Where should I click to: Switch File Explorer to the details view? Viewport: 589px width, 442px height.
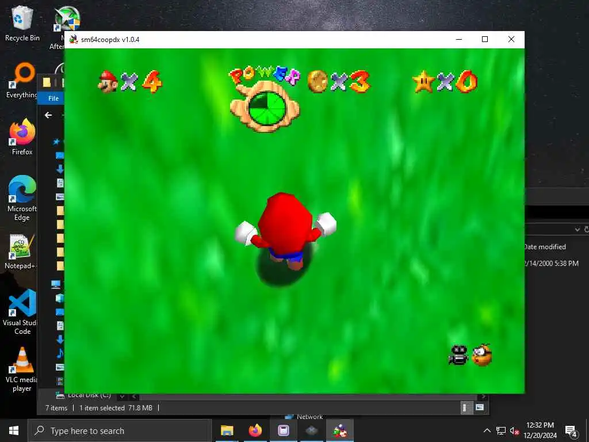point(466,408)
